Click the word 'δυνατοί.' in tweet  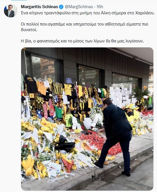click(29, 30)
